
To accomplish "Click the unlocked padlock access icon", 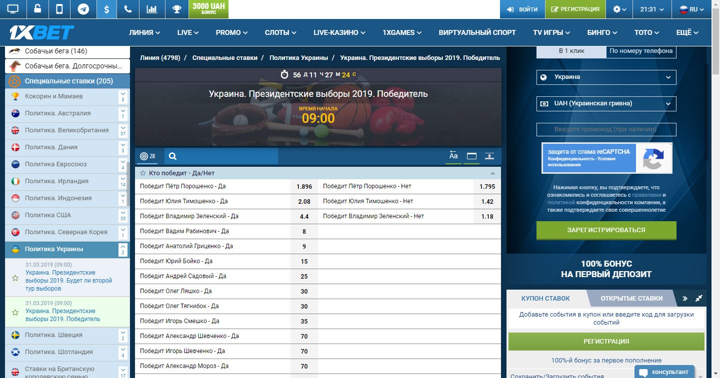I will click(x=38, y=9).
